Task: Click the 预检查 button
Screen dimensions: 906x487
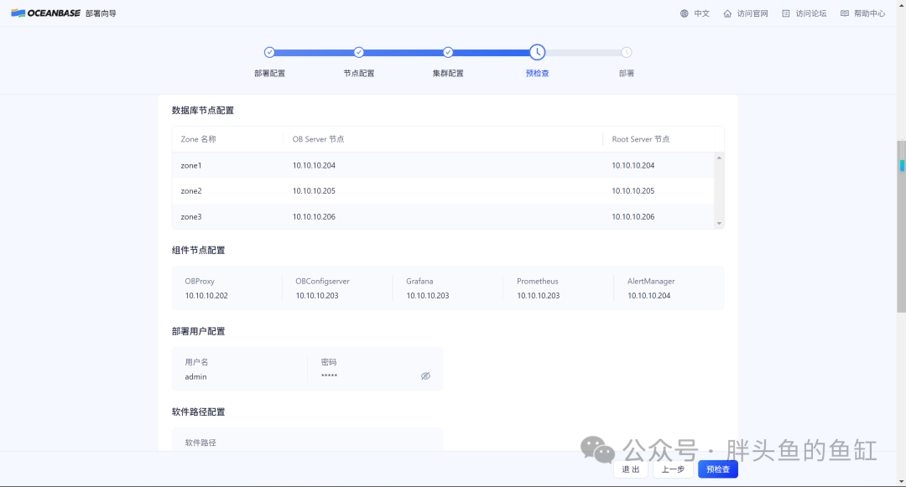Action: click(x=718, y=469)
